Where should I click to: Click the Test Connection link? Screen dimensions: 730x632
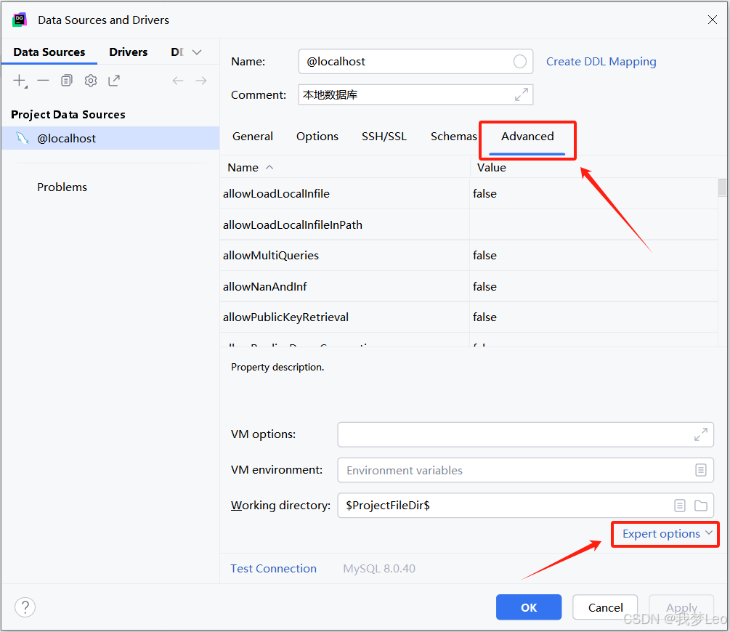click(x=273, y=568)
